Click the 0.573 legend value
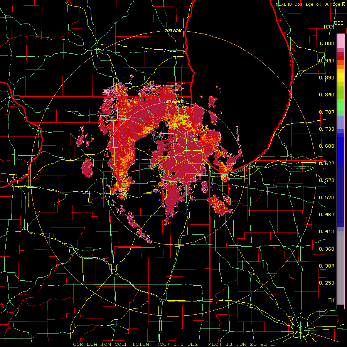The width and height of the screenshot is (347, 347). click(x=327, y=180)
